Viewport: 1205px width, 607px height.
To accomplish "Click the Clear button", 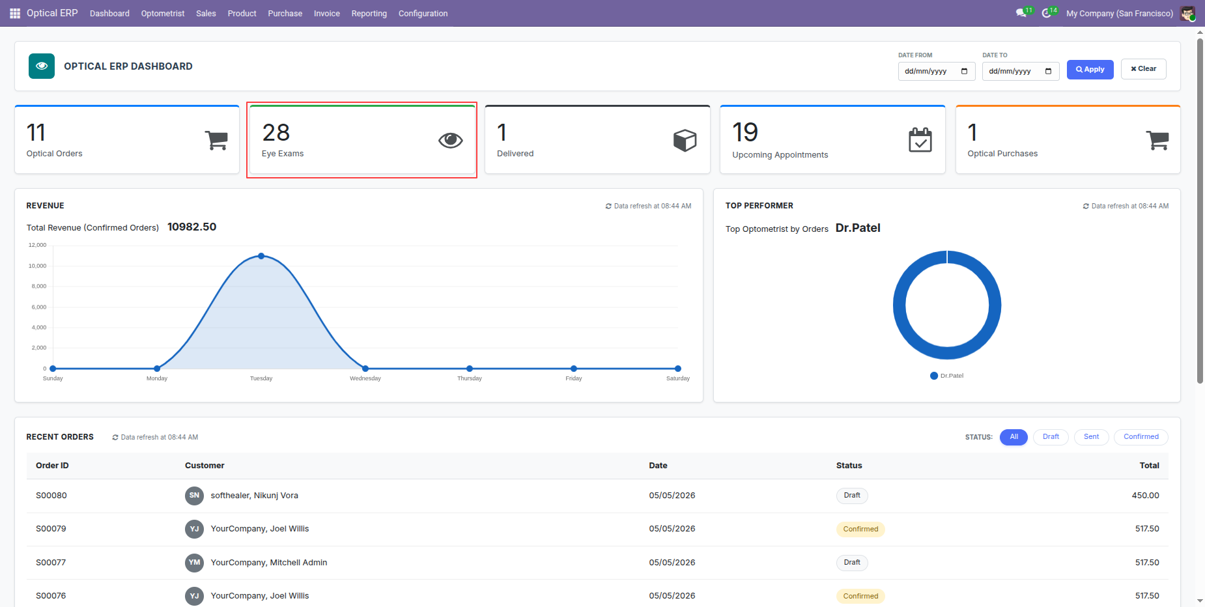I will [1144, 69].
